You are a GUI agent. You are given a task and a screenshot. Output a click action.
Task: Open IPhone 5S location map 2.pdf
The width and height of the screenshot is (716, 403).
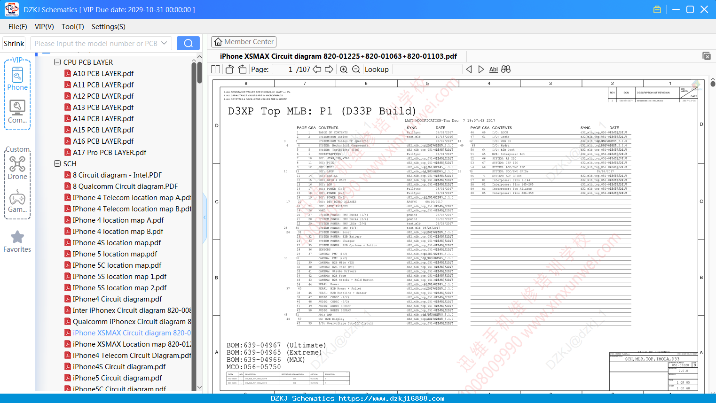click(119, 287)
